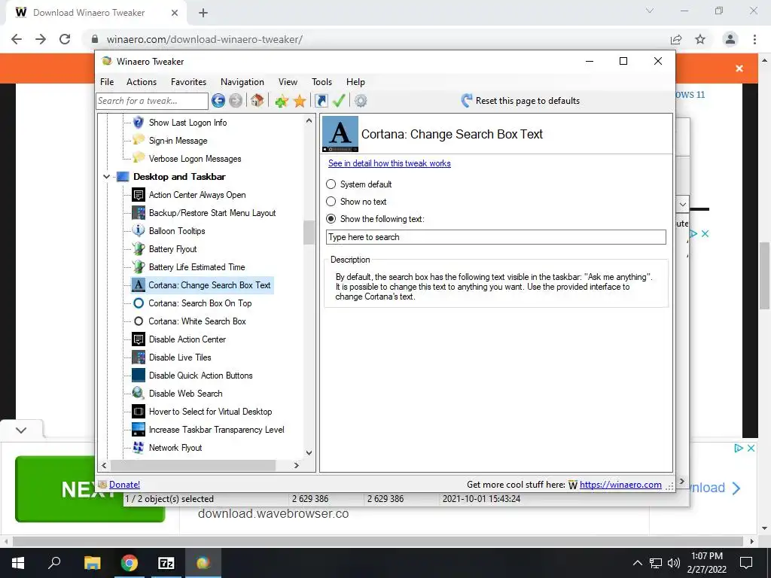The width and height of the screenshot is (771, 578).
Task: Open the https://winaero.com link
Action: 620,485
